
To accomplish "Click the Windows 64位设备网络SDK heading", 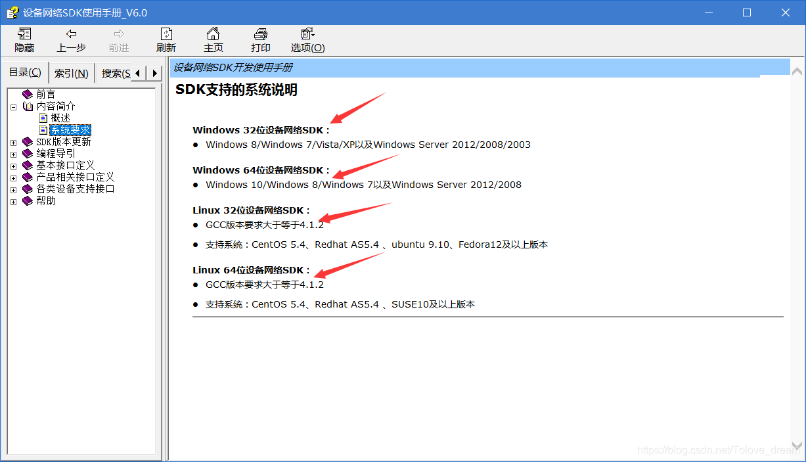I will click(x=261, y=170).
